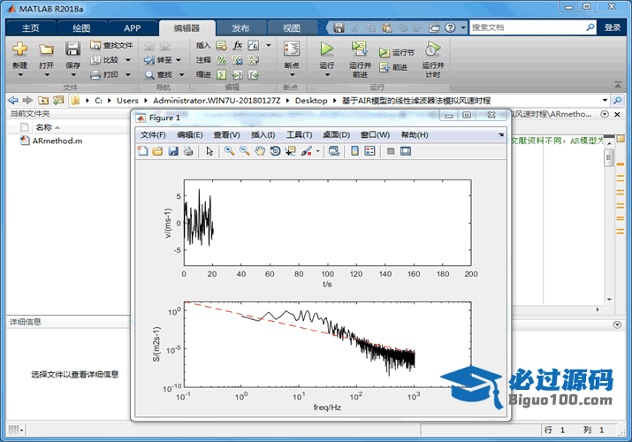The image size is (632, 442).
Task: Click the Print (打印) button in editor ribbon
Action: [105, 74]
